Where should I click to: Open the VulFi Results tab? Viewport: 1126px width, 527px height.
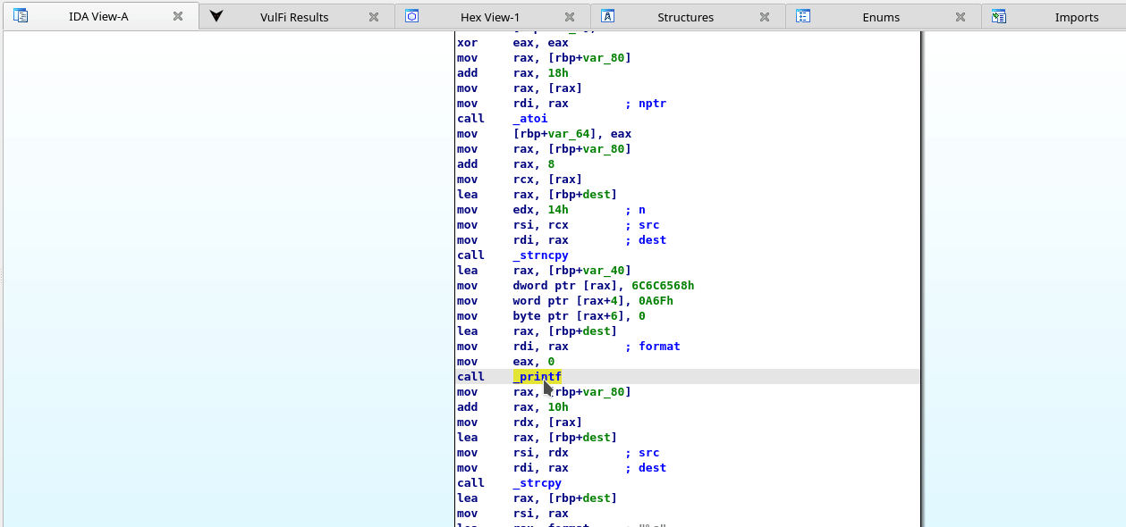(x=294, y=17)
